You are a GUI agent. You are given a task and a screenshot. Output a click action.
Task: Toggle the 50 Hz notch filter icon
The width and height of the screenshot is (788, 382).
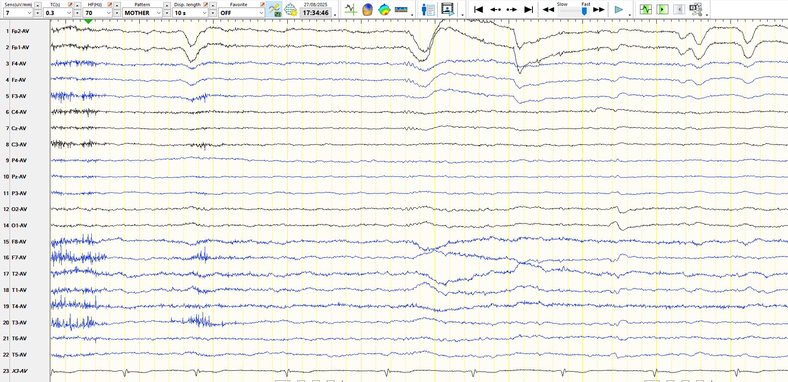(x=275, y=10)
